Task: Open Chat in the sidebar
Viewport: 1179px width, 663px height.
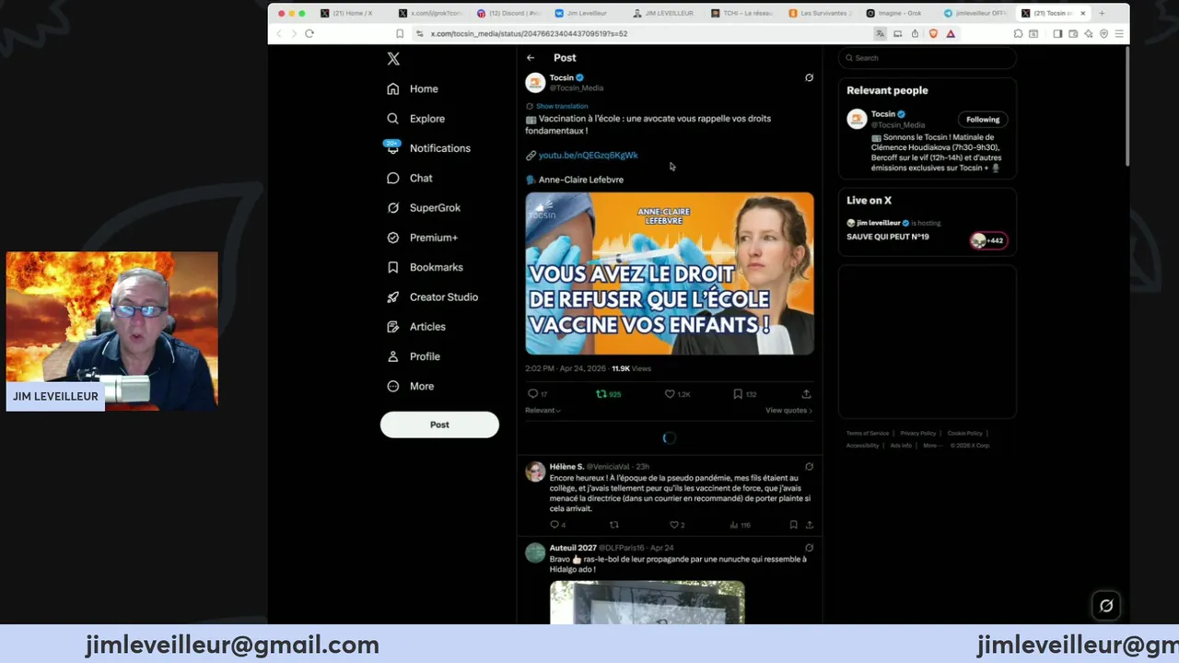Action: pyautogui.click(x=410, y=178)
